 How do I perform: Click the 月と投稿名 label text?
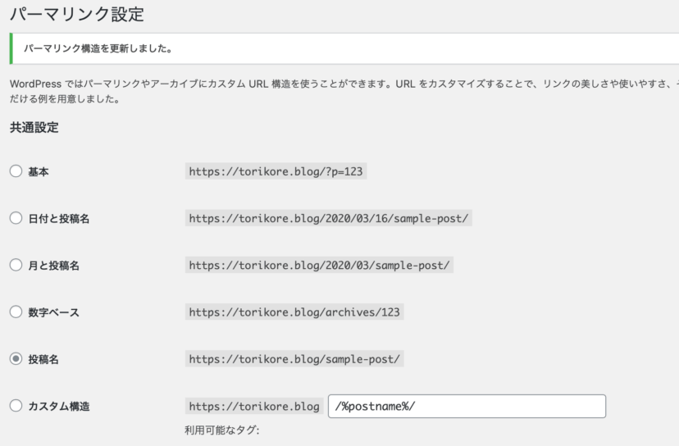tap(54, 266)
